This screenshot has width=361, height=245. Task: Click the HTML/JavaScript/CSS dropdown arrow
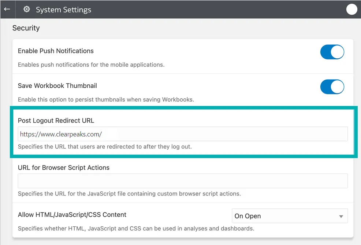click(x=341, y=216)
